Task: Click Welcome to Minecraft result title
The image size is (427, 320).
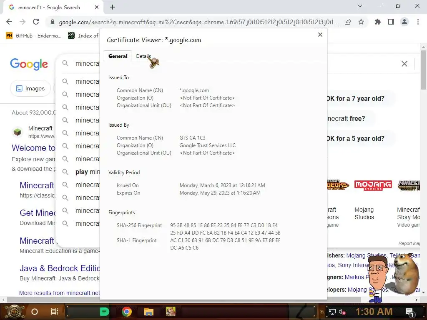Action: [x=33, y=148]
